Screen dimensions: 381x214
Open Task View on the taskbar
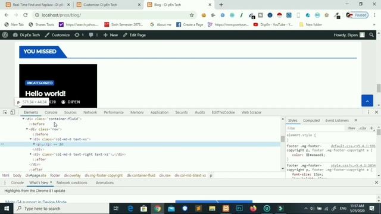(116, 209)
